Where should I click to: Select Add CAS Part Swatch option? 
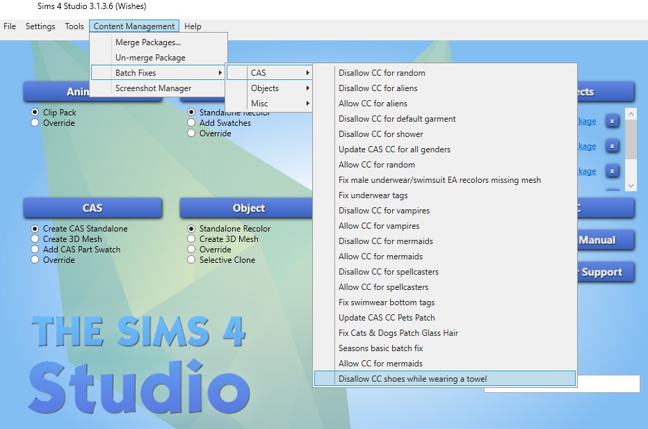coord(35,249)
